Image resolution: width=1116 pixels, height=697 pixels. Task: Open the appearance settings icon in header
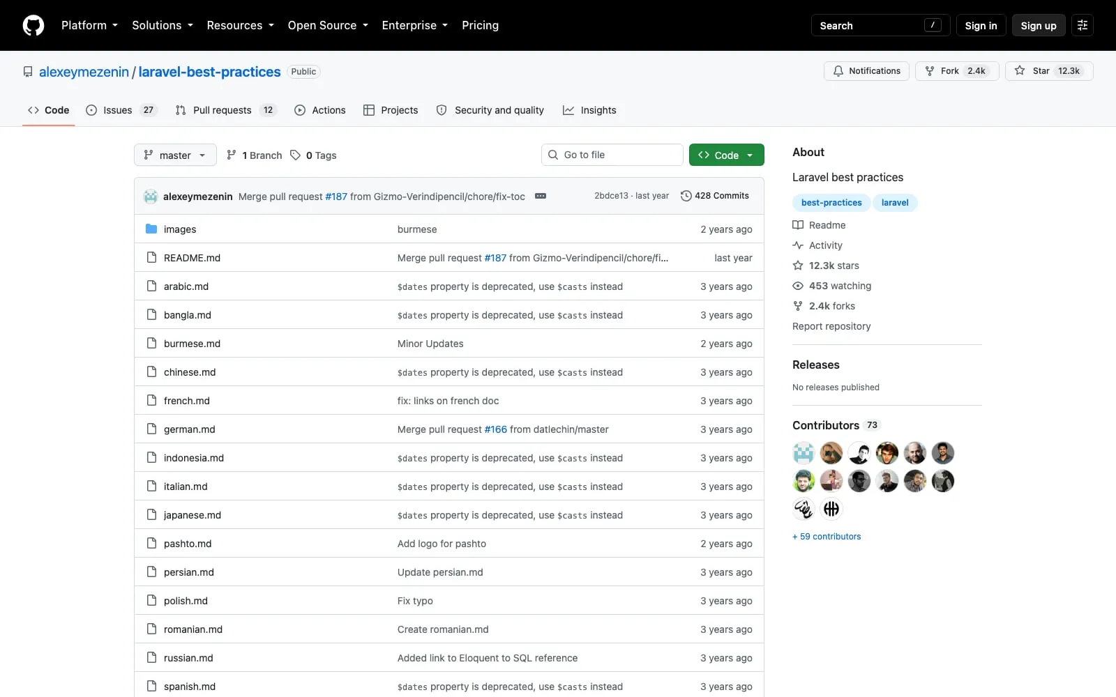[x=1083, y=25]
